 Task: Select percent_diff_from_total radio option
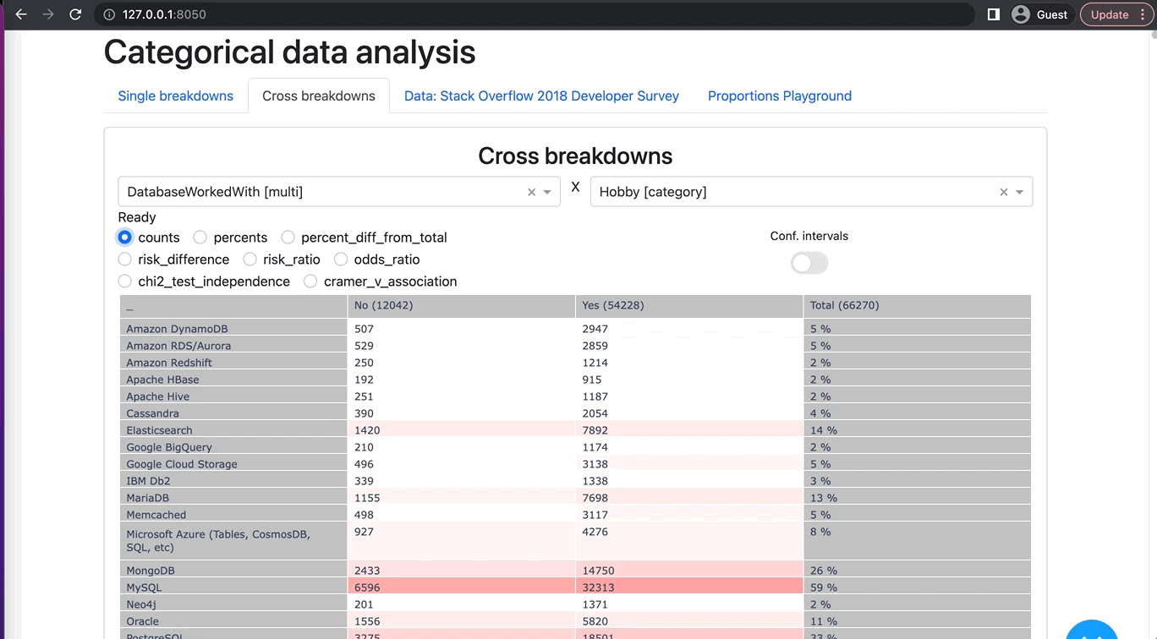tap(288, 238)
